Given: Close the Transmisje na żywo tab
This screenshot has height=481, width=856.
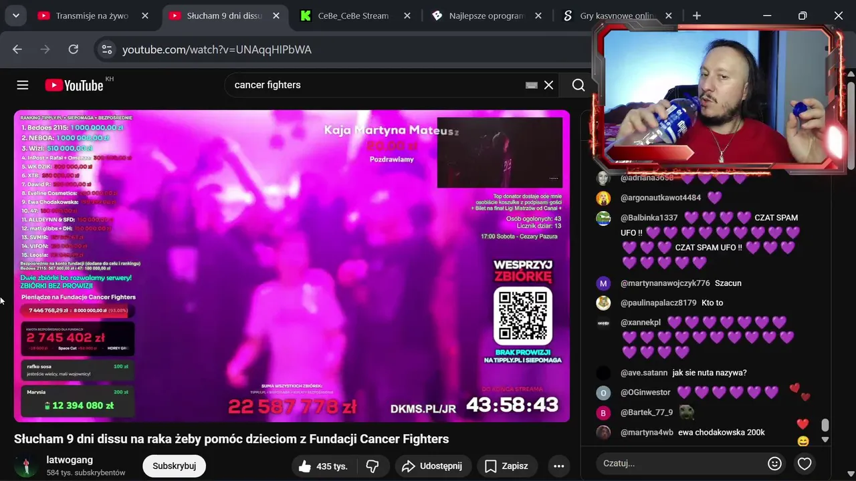Looking at the screenshot, I should (144, 15).
